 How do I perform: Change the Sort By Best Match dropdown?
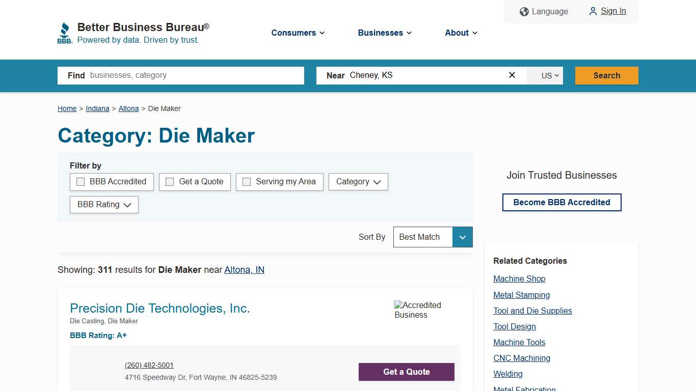pyautogui.click(x=433, y=237)
